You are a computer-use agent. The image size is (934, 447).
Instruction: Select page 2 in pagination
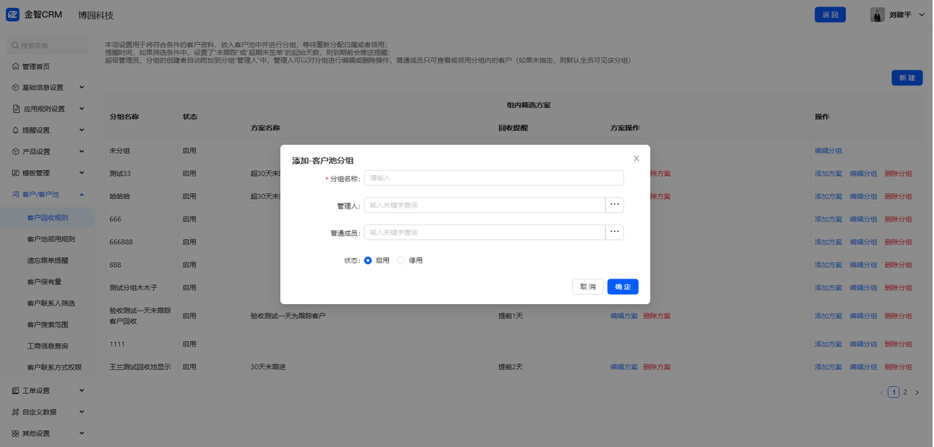click(906, 392)
